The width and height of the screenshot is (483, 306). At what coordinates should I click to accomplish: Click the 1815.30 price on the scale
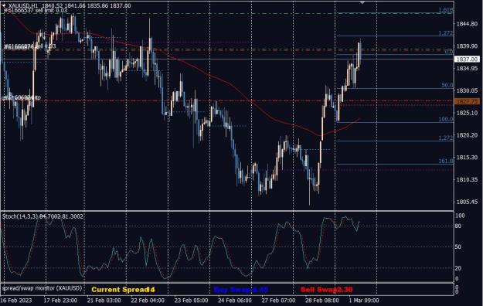tap(467, 157)
